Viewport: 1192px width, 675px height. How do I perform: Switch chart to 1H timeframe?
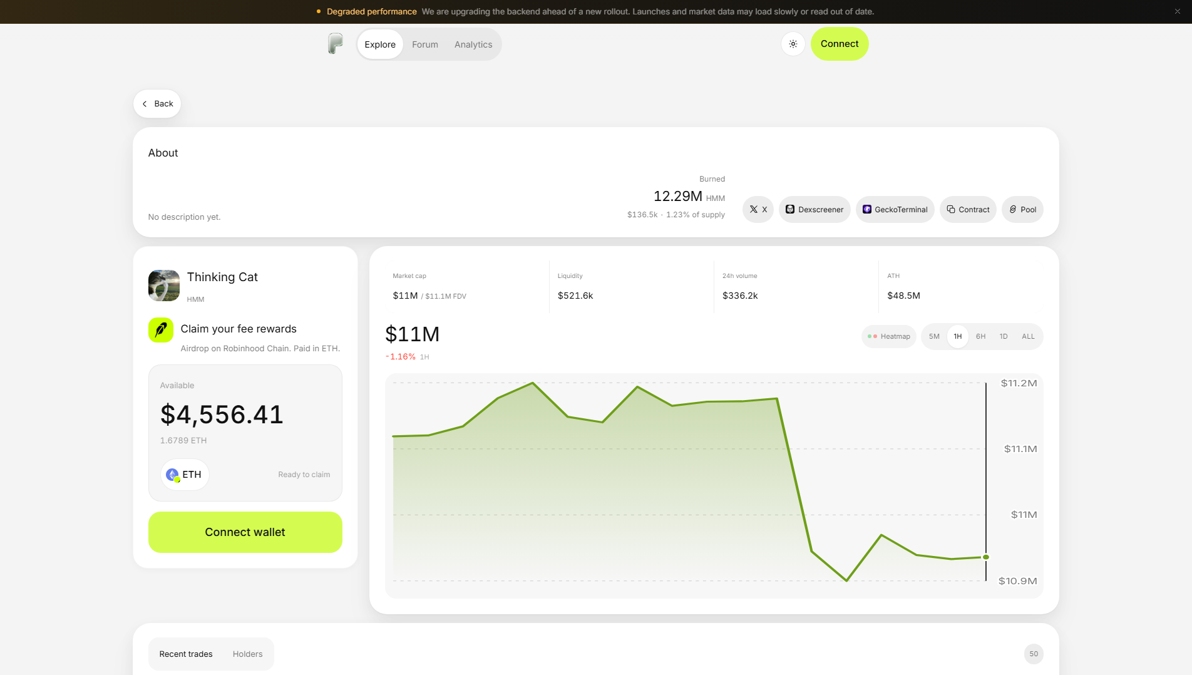click(958, 336)
